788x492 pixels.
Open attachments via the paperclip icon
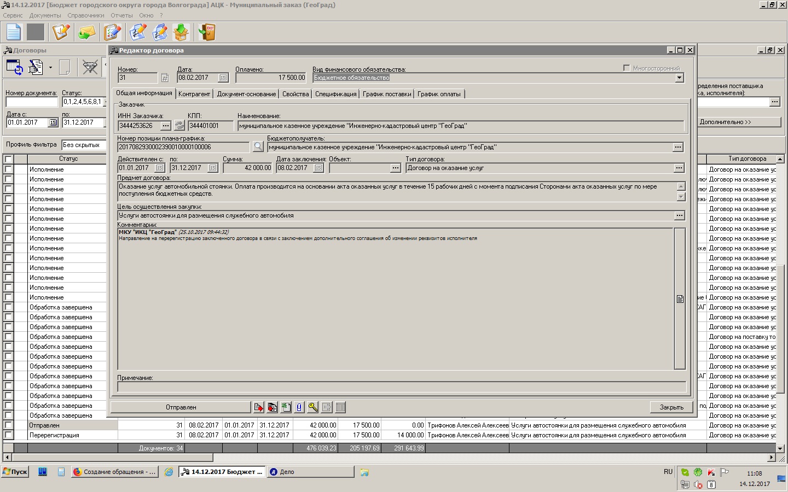coord(299,407)
